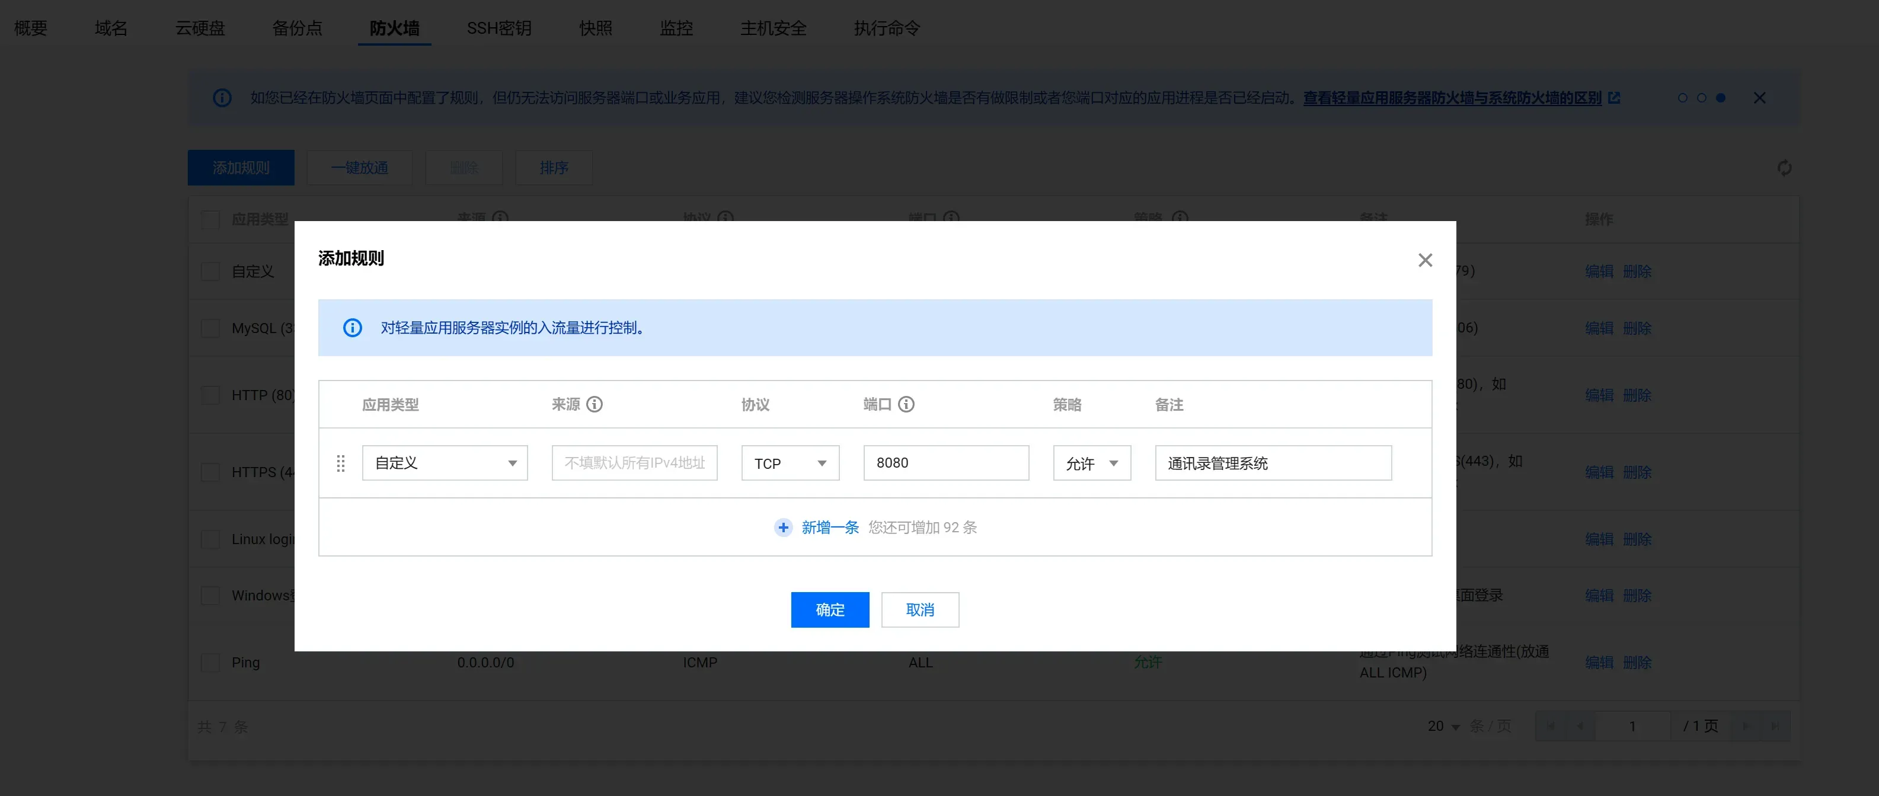Viewport: 1879px width, 796px height.
Task: Click the refresh icon above the firewall table
Action: (1784, 168)
